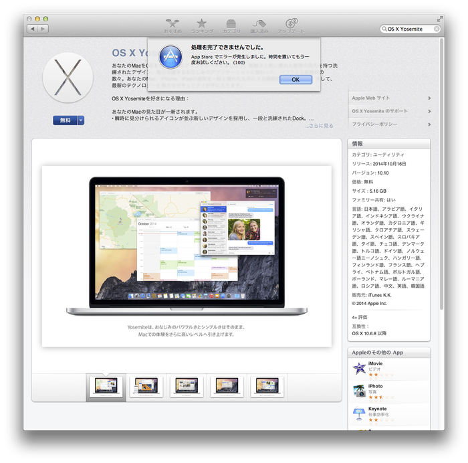Click the iMovie app icon
This screenshot has height=463, width=468.
(359, 368)
